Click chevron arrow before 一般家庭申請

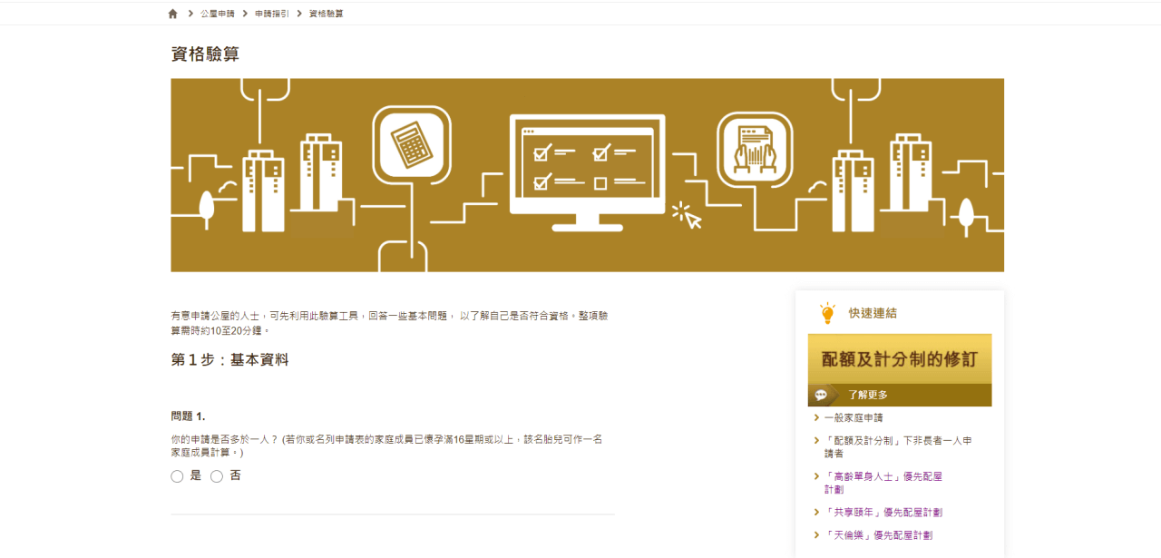816,417
